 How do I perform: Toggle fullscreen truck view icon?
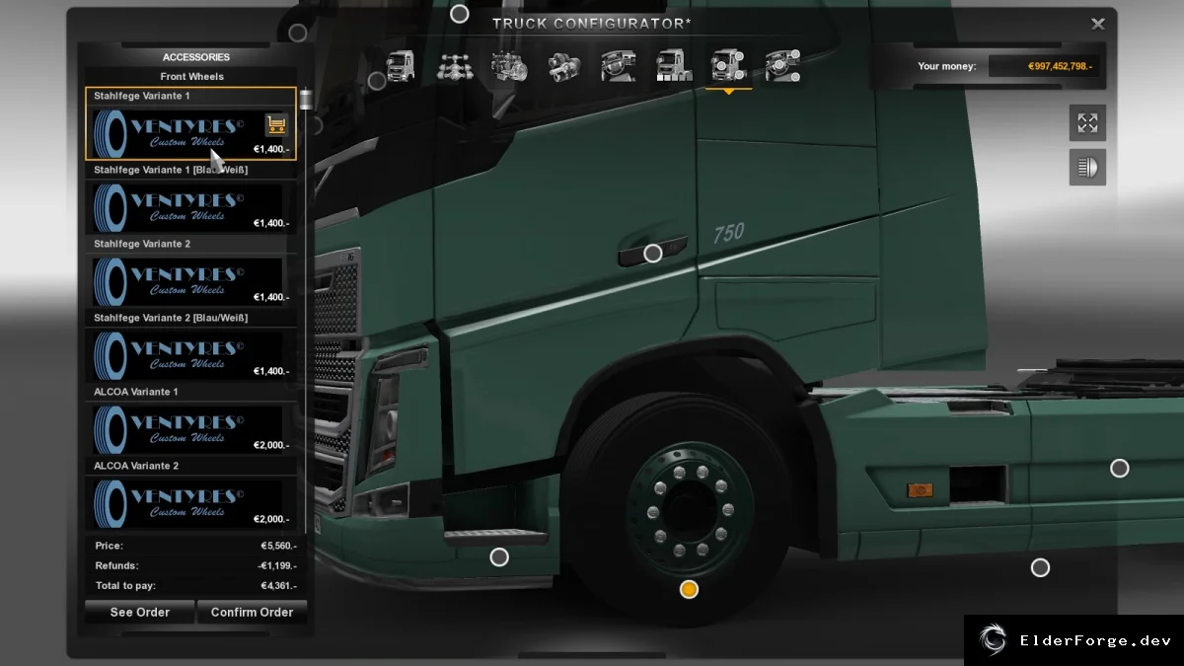pos(1087,123)
